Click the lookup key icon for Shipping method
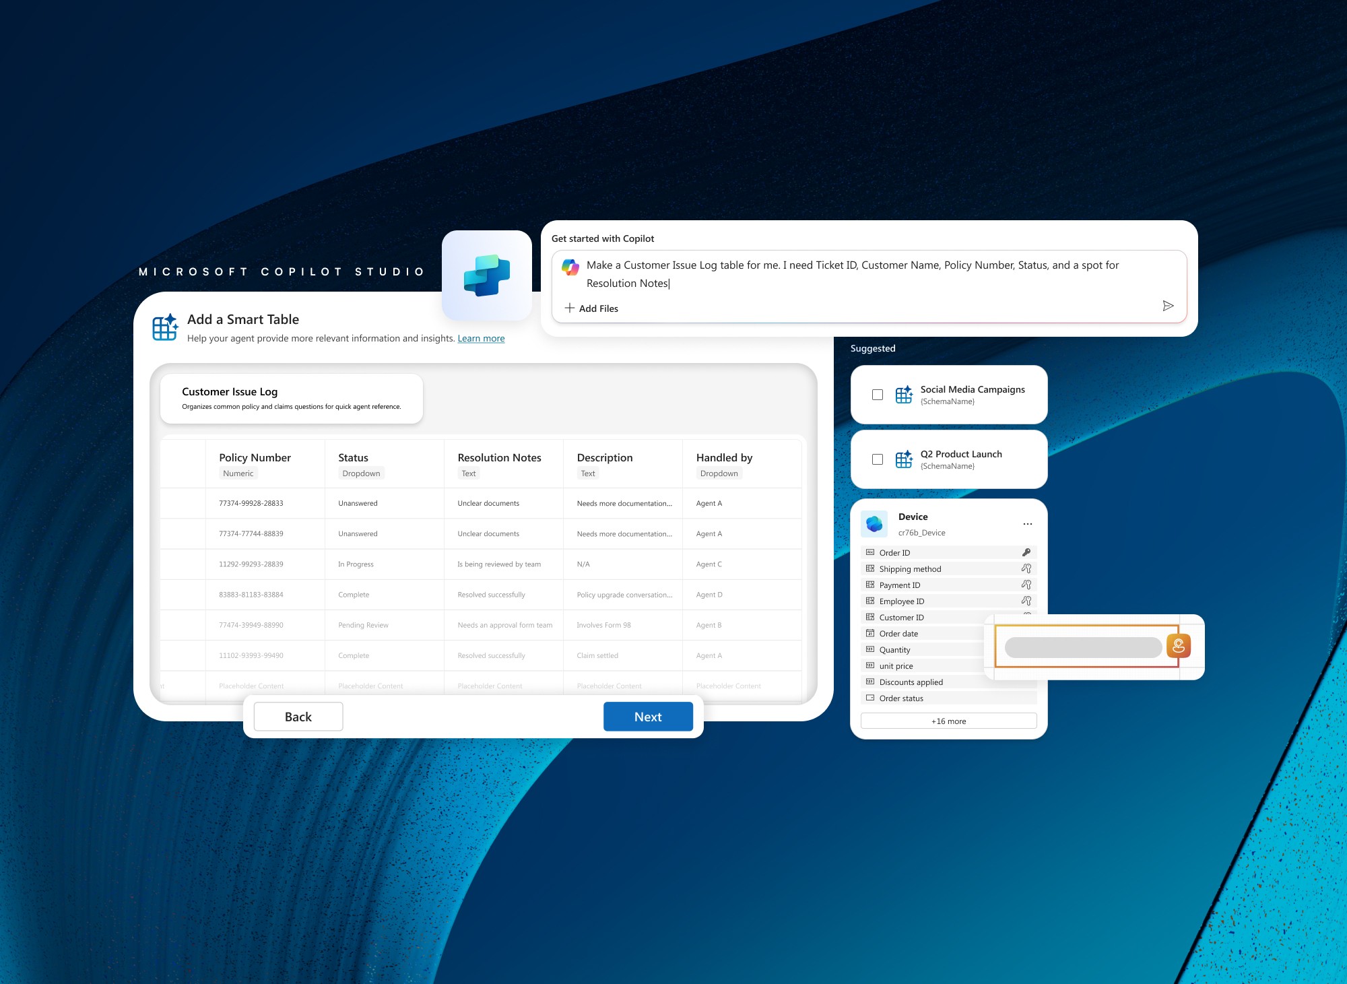This screenshot has height=984, width=1347. click(x=1026, y=568)
